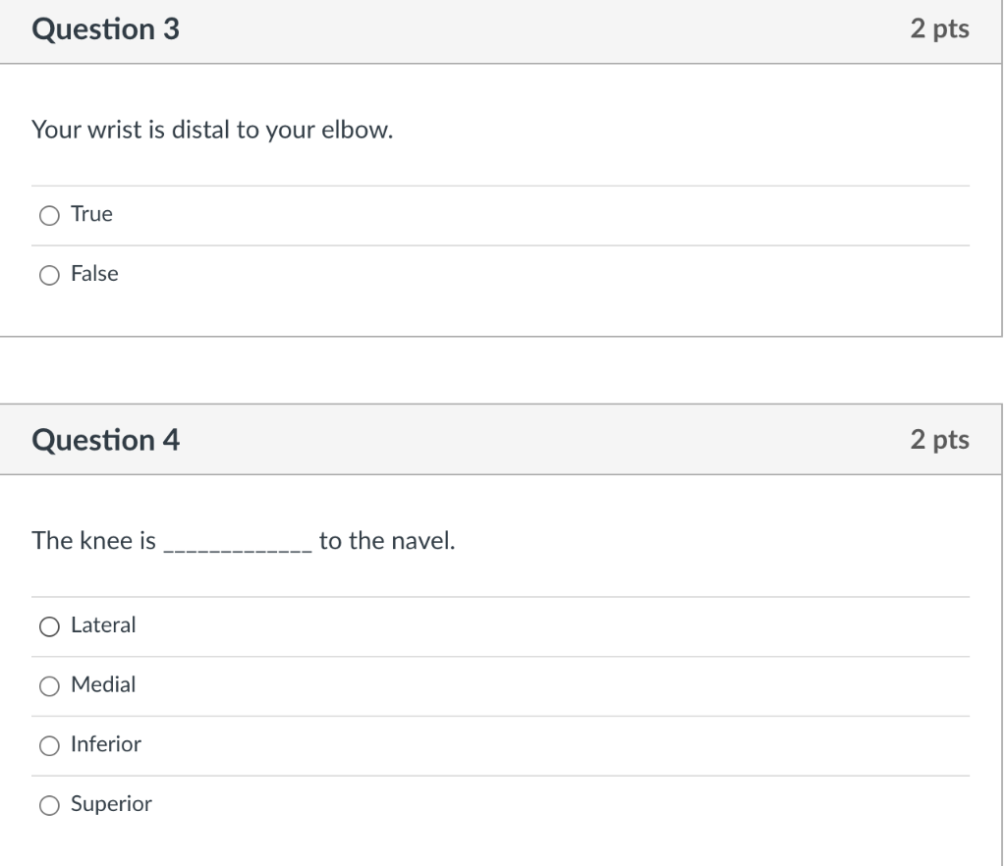Choose the Lateral radio button circle

click(x=49, y=625)
